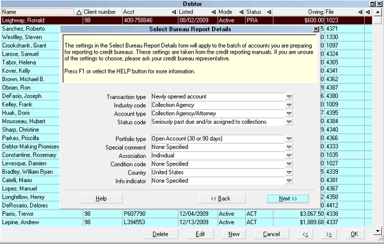Click the New button in the Debtor window
The width and height of the screenshot is (384, 244).
[234, 234]
